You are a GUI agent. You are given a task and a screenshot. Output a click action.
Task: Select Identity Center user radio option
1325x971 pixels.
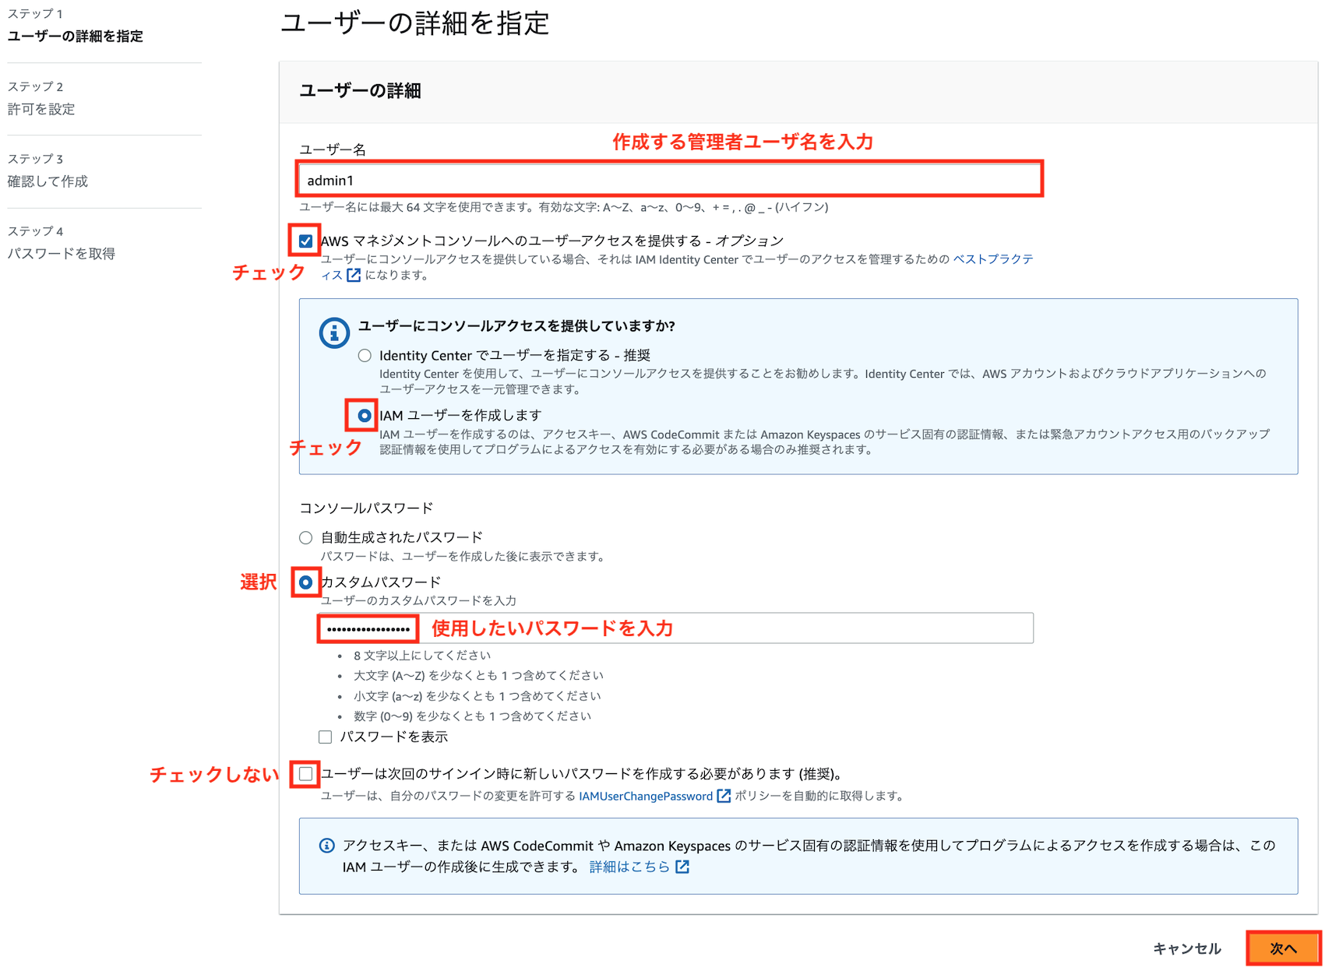click(365, 356)
